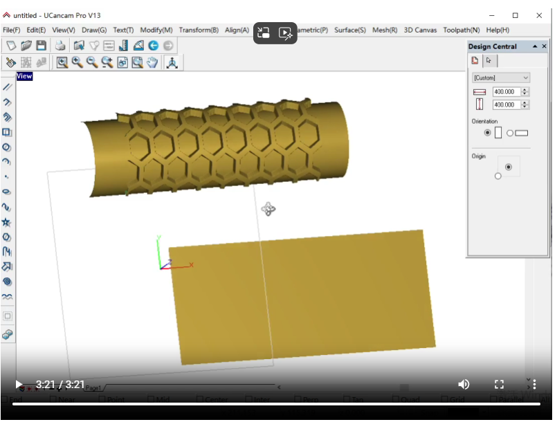The image size is (557, 422).
Task: Open the Surface(S) menu
Action: point(350,30)
